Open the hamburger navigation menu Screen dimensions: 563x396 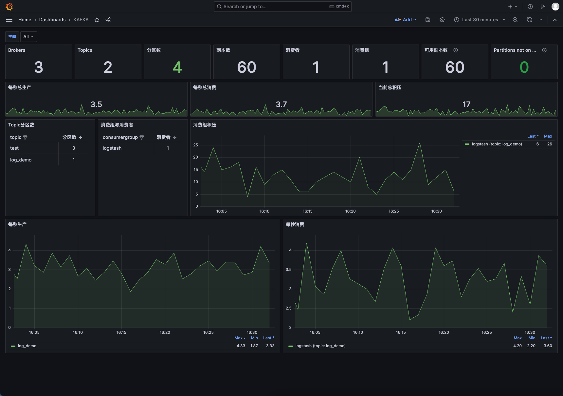tap(9, 20)
